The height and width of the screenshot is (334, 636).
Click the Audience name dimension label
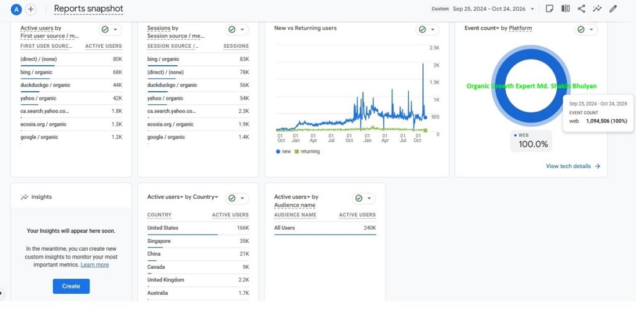(294, 205)
